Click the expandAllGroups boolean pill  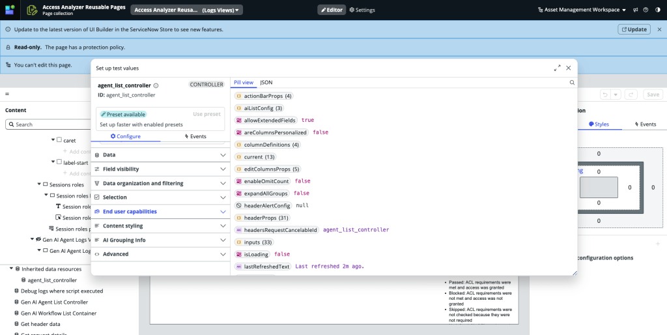(x=262, y=194)
